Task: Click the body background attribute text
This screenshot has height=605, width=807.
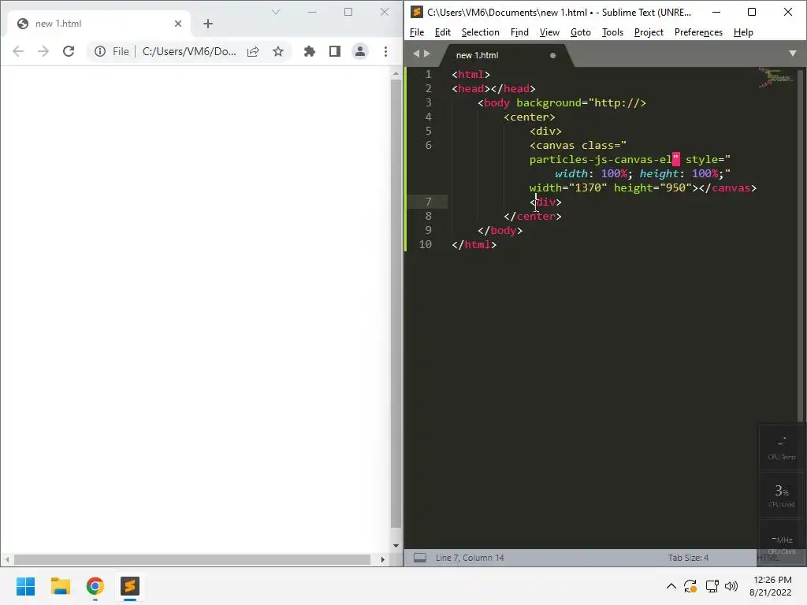Action: coord(581,103)
